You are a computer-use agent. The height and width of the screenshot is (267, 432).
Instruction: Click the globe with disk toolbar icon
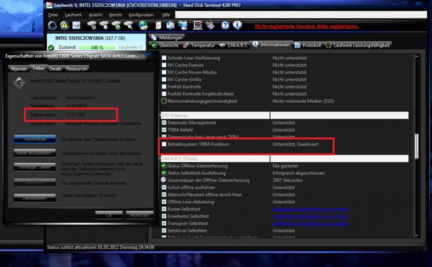(143, 25)
